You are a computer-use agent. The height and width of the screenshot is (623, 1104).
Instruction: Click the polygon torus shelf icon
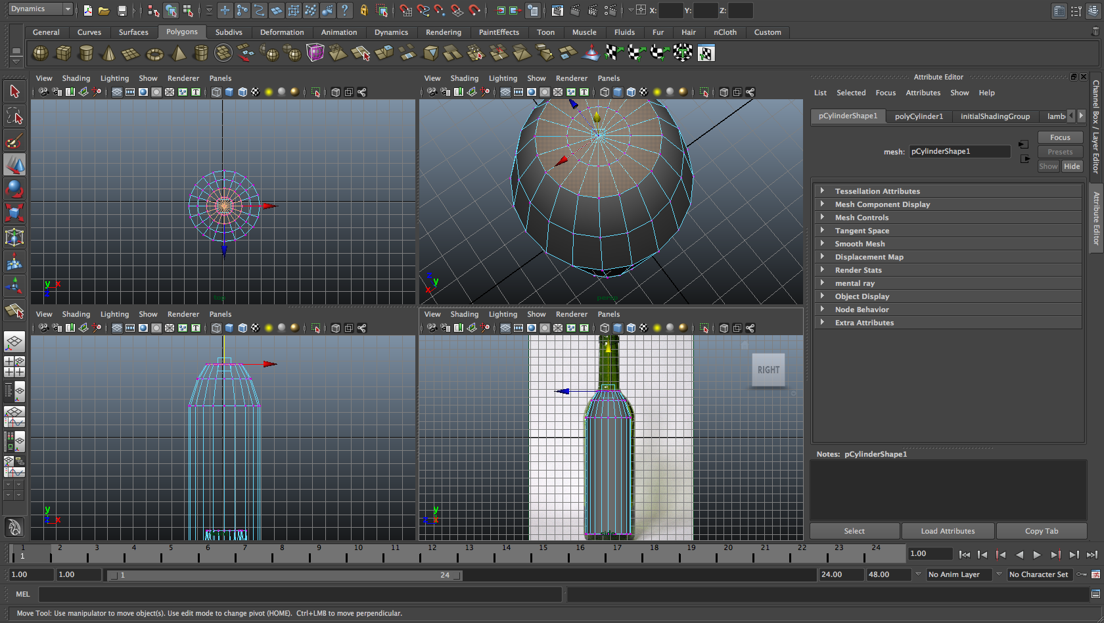[x=154, y=53]
